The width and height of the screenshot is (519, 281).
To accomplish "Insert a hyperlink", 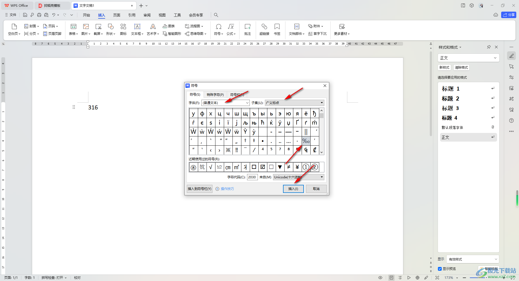I will tap(264, 29).
